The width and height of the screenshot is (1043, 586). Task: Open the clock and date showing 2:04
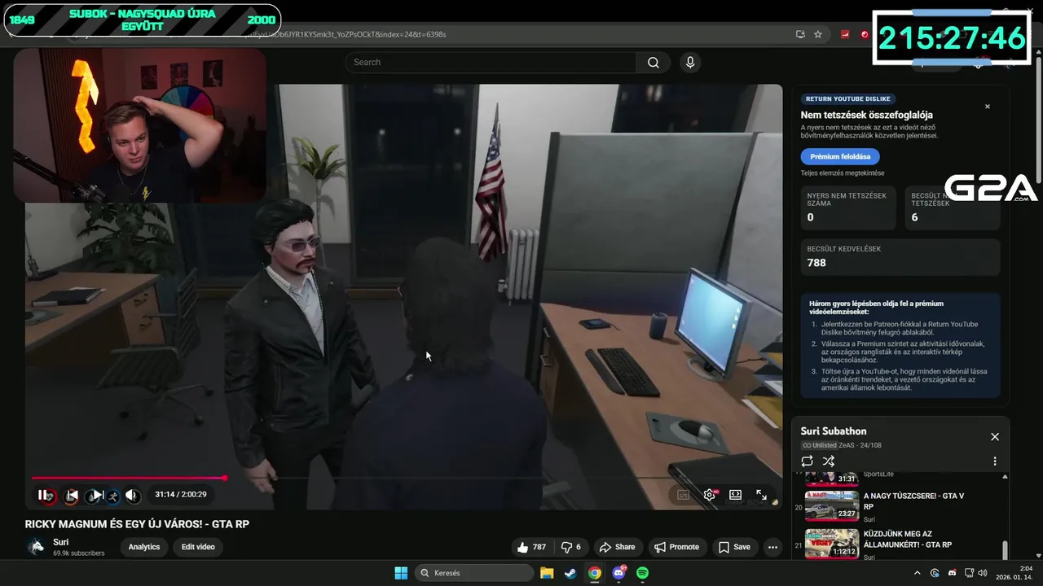[1014, 573]
